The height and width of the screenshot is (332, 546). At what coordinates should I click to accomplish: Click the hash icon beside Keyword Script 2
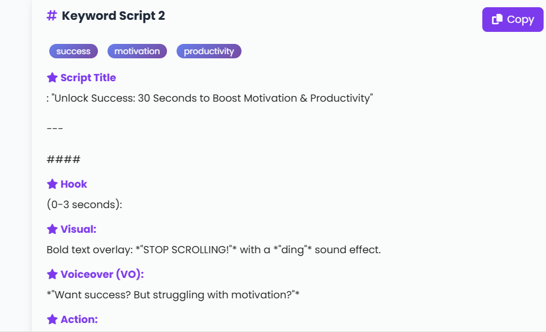[52, 16]
